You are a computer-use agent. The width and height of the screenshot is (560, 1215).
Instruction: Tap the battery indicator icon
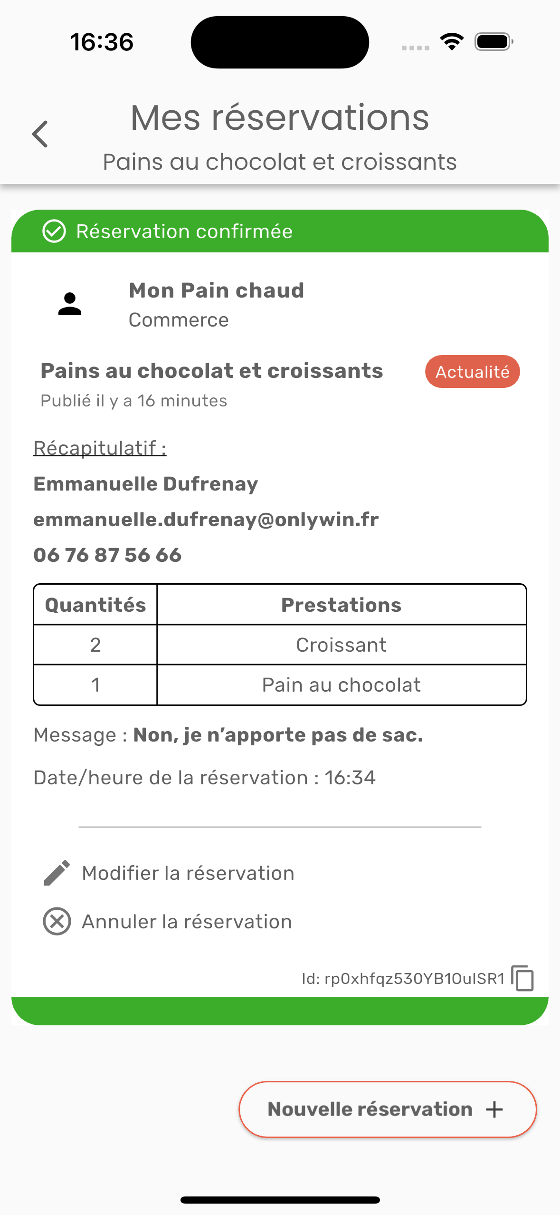click(x=494, y=42)
